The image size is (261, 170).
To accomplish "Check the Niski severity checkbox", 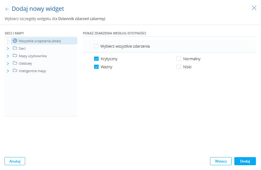I will 179,67.
